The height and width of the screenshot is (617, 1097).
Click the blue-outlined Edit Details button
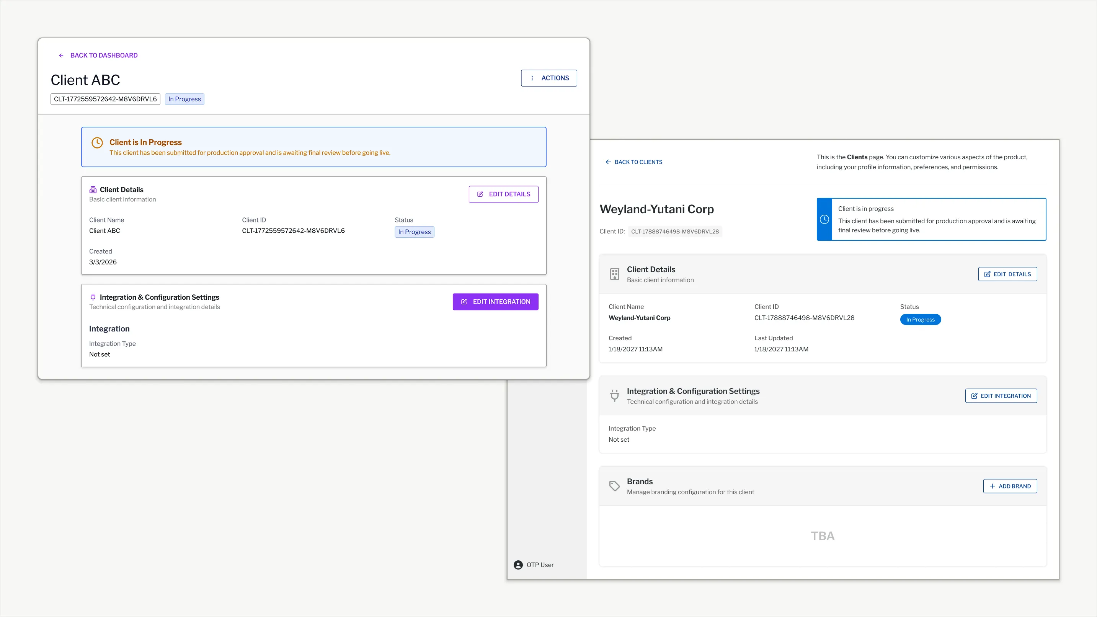[x=1007, y=274]
